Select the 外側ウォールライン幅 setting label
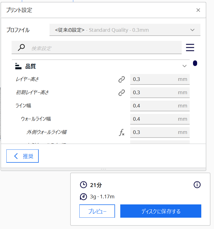The height and width of the screenshot is (229, 214). 46,132
